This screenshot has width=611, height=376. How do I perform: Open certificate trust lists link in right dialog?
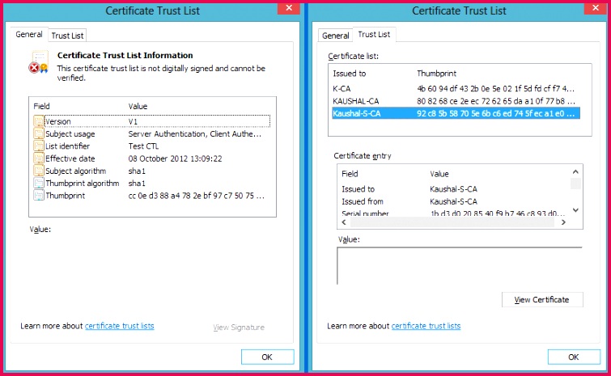click(426, 326)
